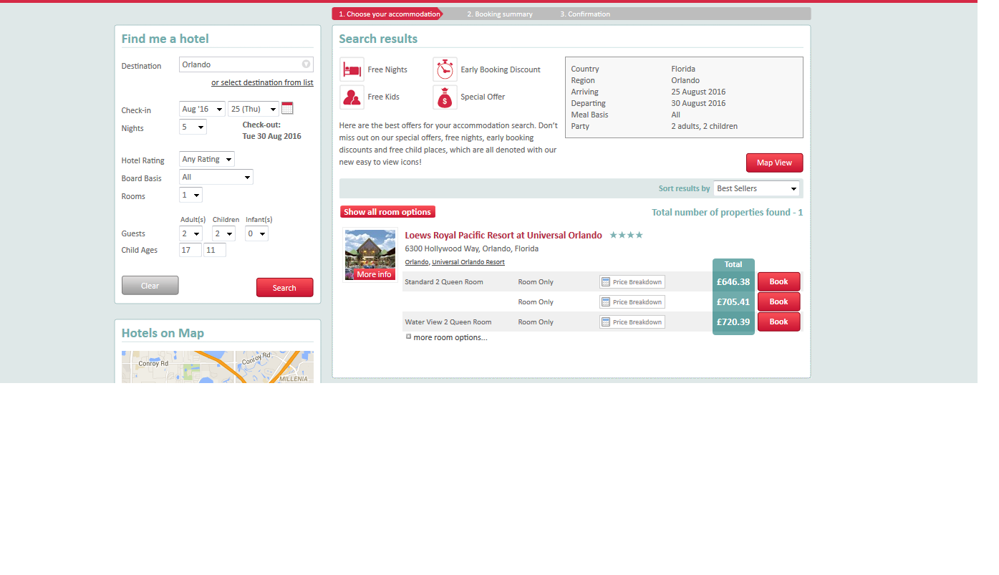Click the Universal Orlando Resort link
The height and width of the screenshot is (575, 999).
point(468,262)
